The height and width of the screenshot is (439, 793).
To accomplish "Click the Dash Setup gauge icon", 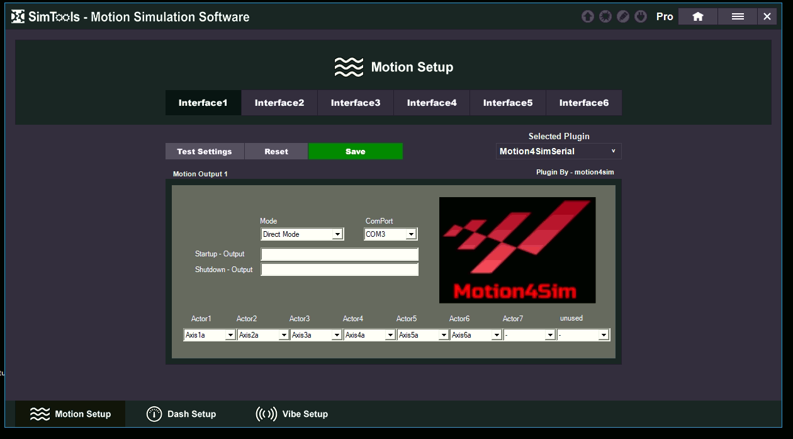I will coord(154,414).
